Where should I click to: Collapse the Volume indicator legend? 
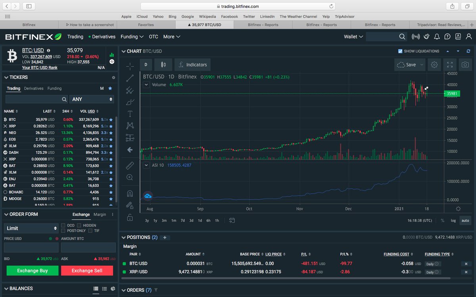pyautogui.click(x=146, y=85)
